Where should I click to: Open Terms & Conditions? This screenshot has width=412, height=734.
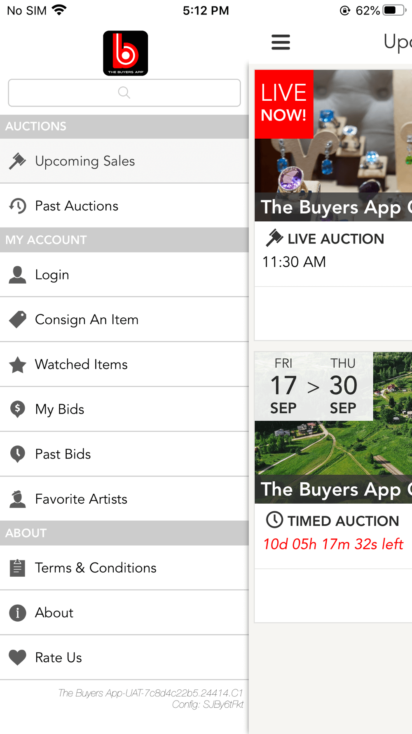point(124,568)
